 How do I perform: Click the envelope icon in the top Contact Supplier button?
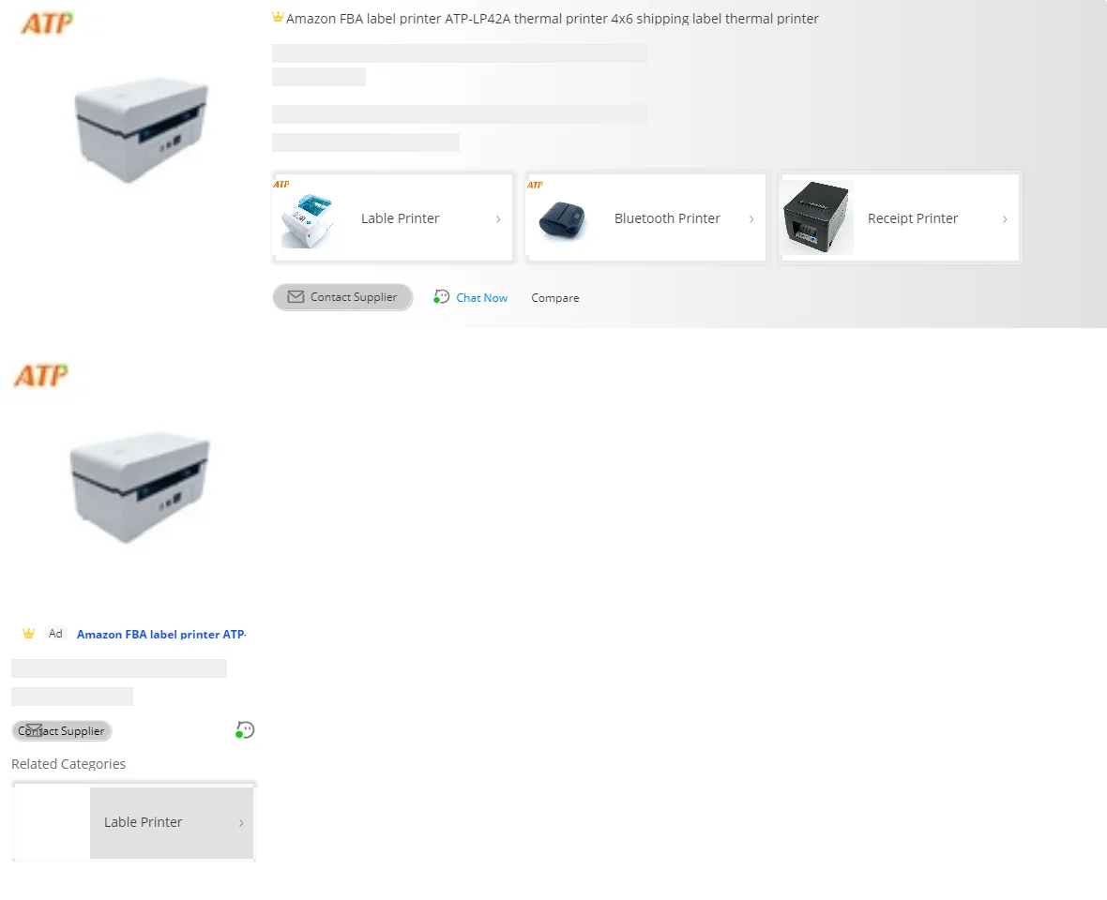296,297
